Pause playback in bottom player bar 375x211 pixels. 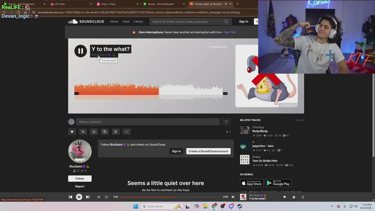click(x=79, y=197)
